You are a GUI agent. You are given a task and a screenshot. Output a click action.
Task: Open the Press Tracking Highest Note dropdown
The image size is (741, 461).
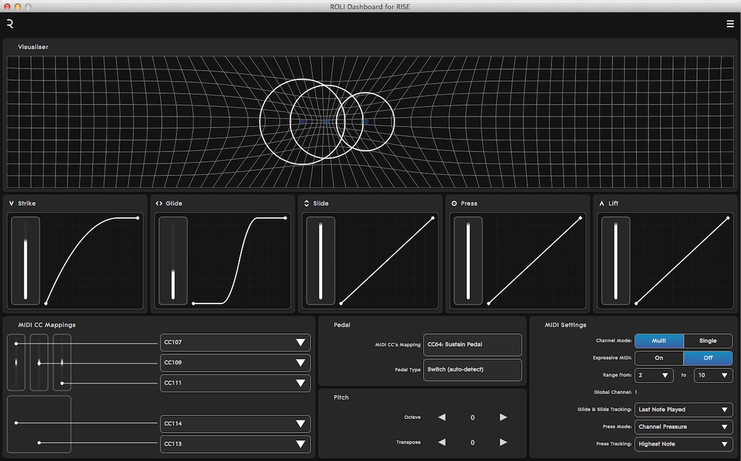click(x=684, y=444)
